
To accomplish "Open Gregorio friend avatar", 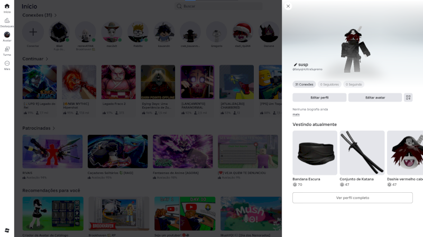I will coord(217,32).
